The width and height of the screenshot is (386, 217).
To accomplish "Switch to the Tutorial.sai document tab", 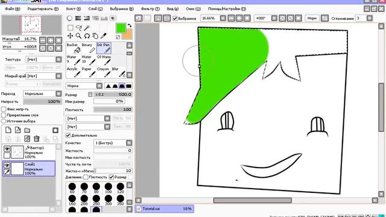I will (165, 209).
